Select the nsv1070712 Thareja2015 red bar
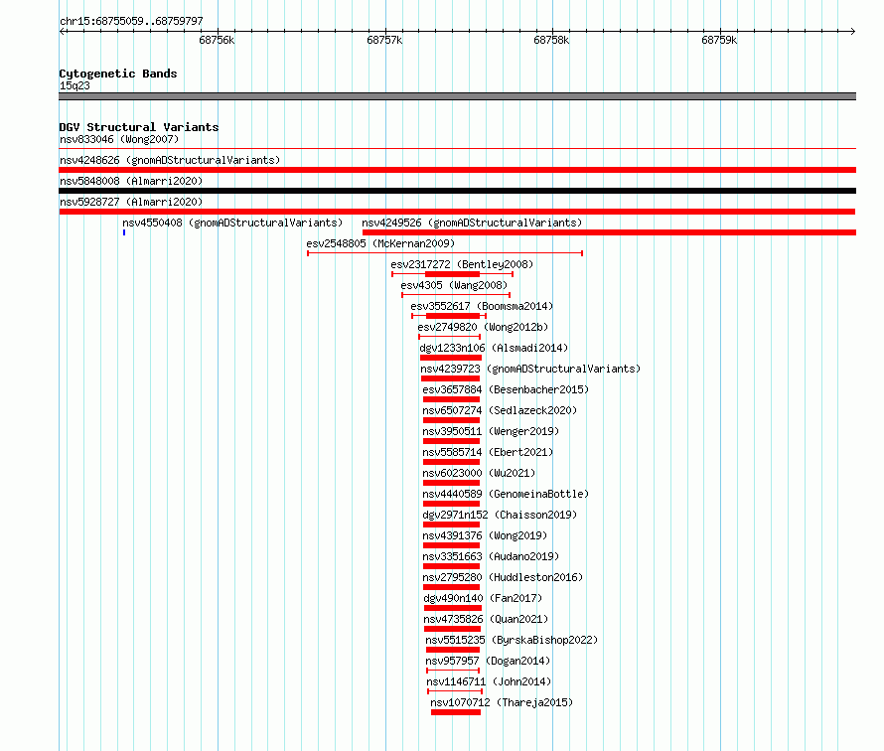Image resolution: width=884 pixels, height=751 pixels. [x=456, y=712]
